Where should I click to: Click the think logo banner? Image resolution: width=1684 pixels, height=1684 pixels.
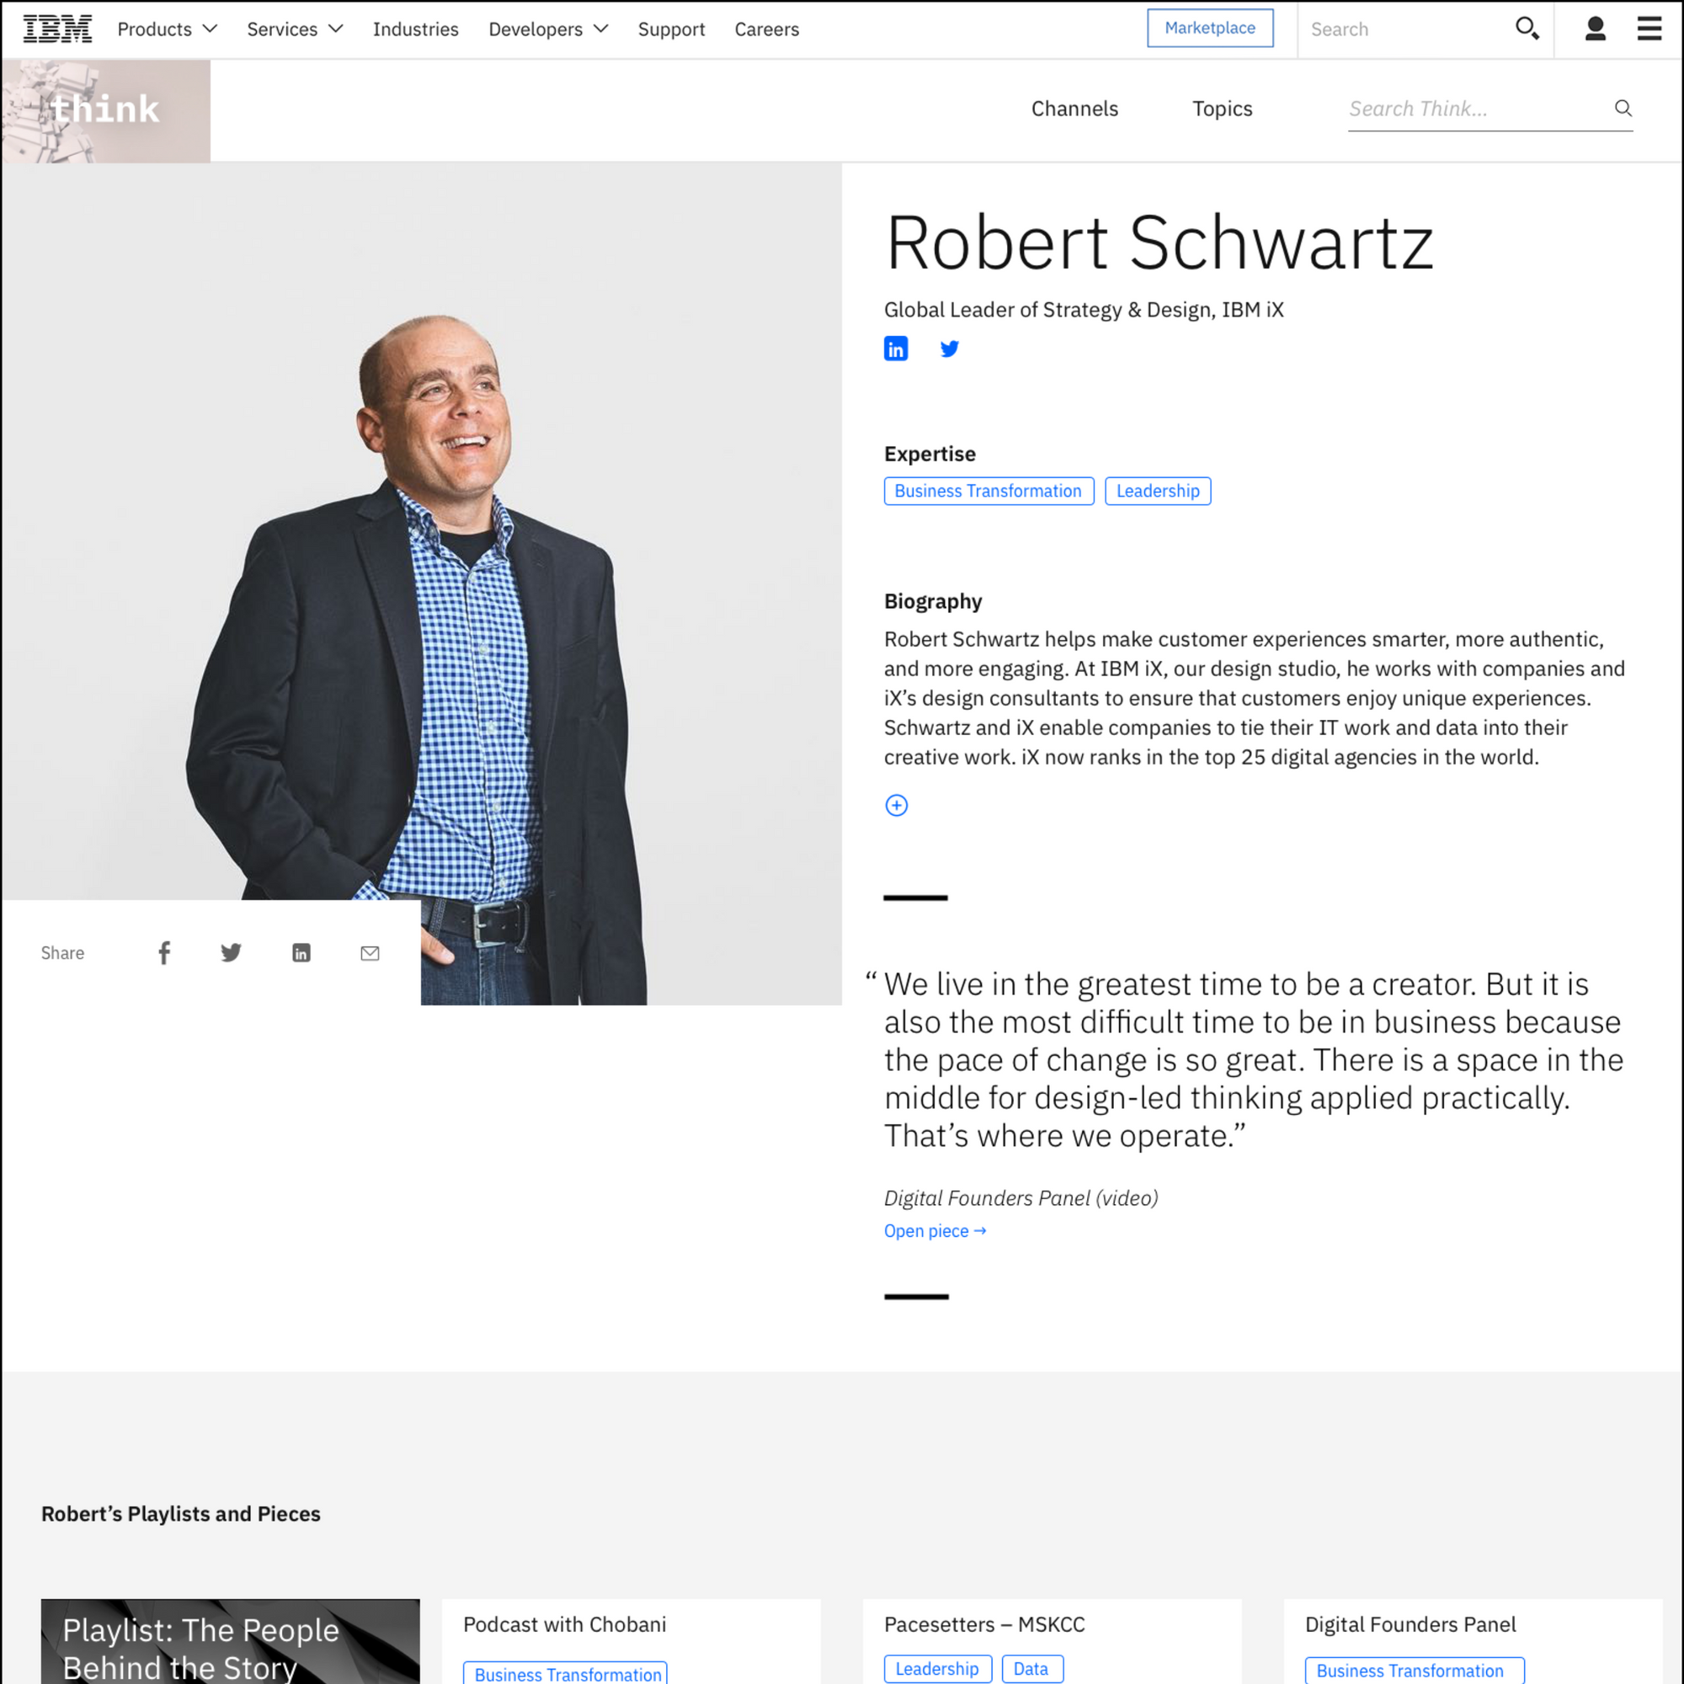point(105,110)
